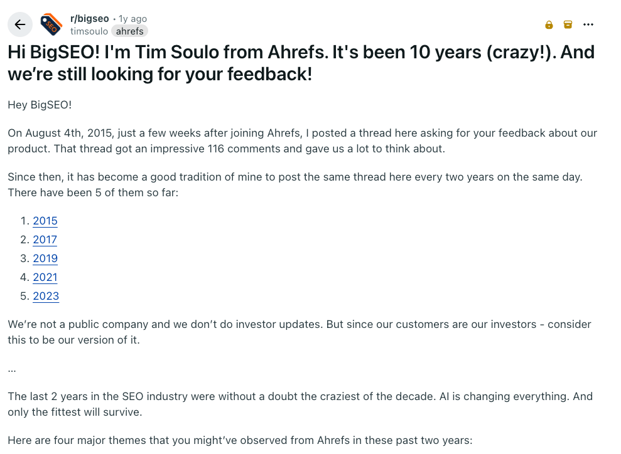The height and width of the screenshot is (454, 621).
Task: Click the standalone ellipsis separator line
Action: tap(12, 370)
